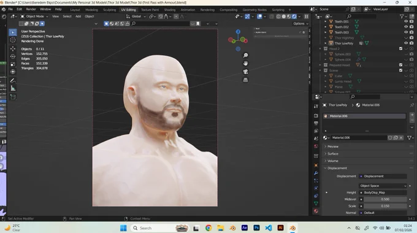This screenshot has height=233, width=417.
Task: Select the Select Box tool
Action: click(x=13, y=32)
